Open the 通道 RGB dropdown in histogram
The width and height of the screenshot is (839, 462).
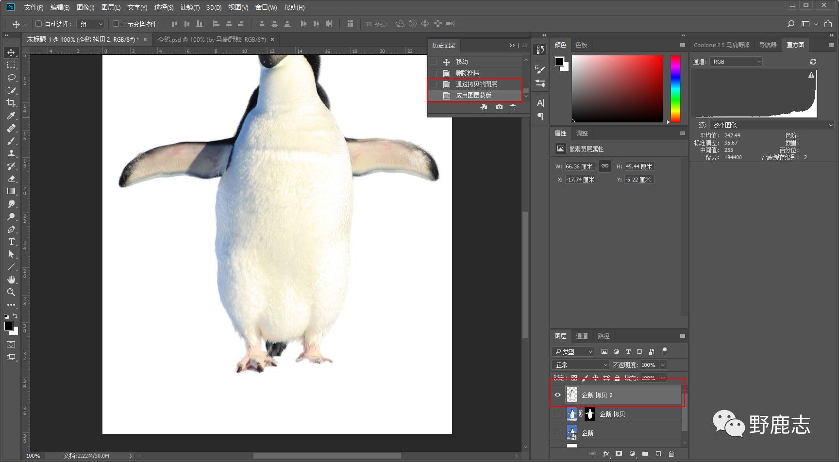pos(736,62)
